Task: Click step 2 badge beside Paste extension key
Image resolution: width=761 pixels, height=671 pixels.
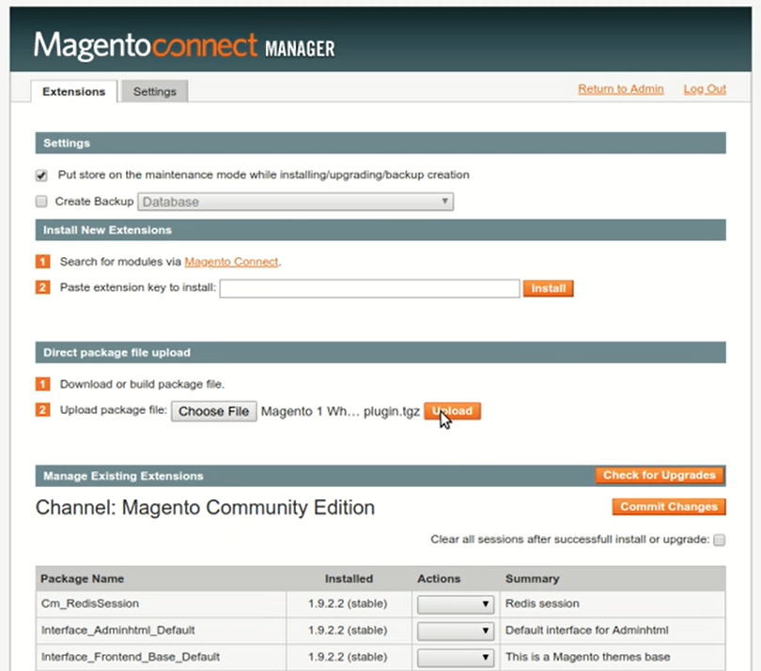Action: (x=42, y=287)
